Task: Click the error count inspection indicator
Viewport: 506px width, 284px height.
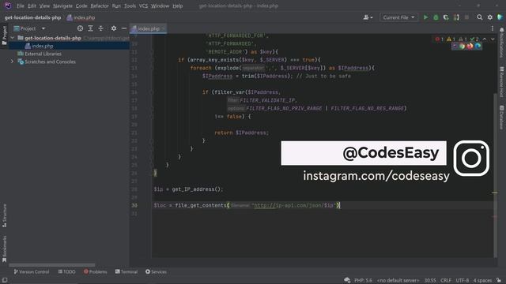Action: click(x=440, y=39)
